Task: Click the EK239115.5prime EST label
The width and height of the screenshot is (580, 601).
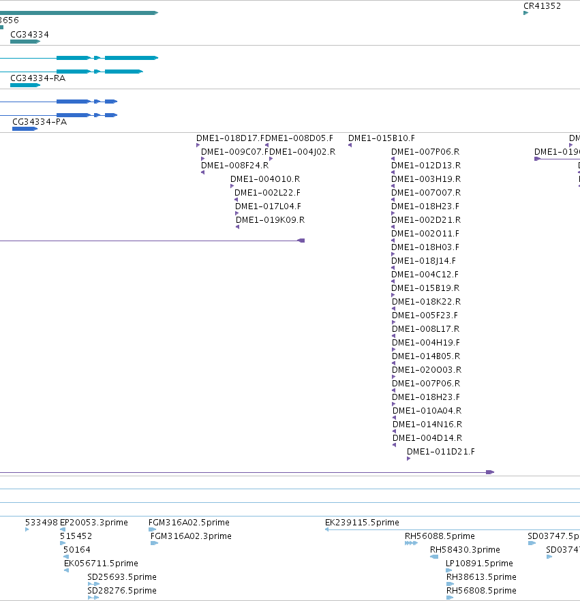Action: tap(362, 523)
